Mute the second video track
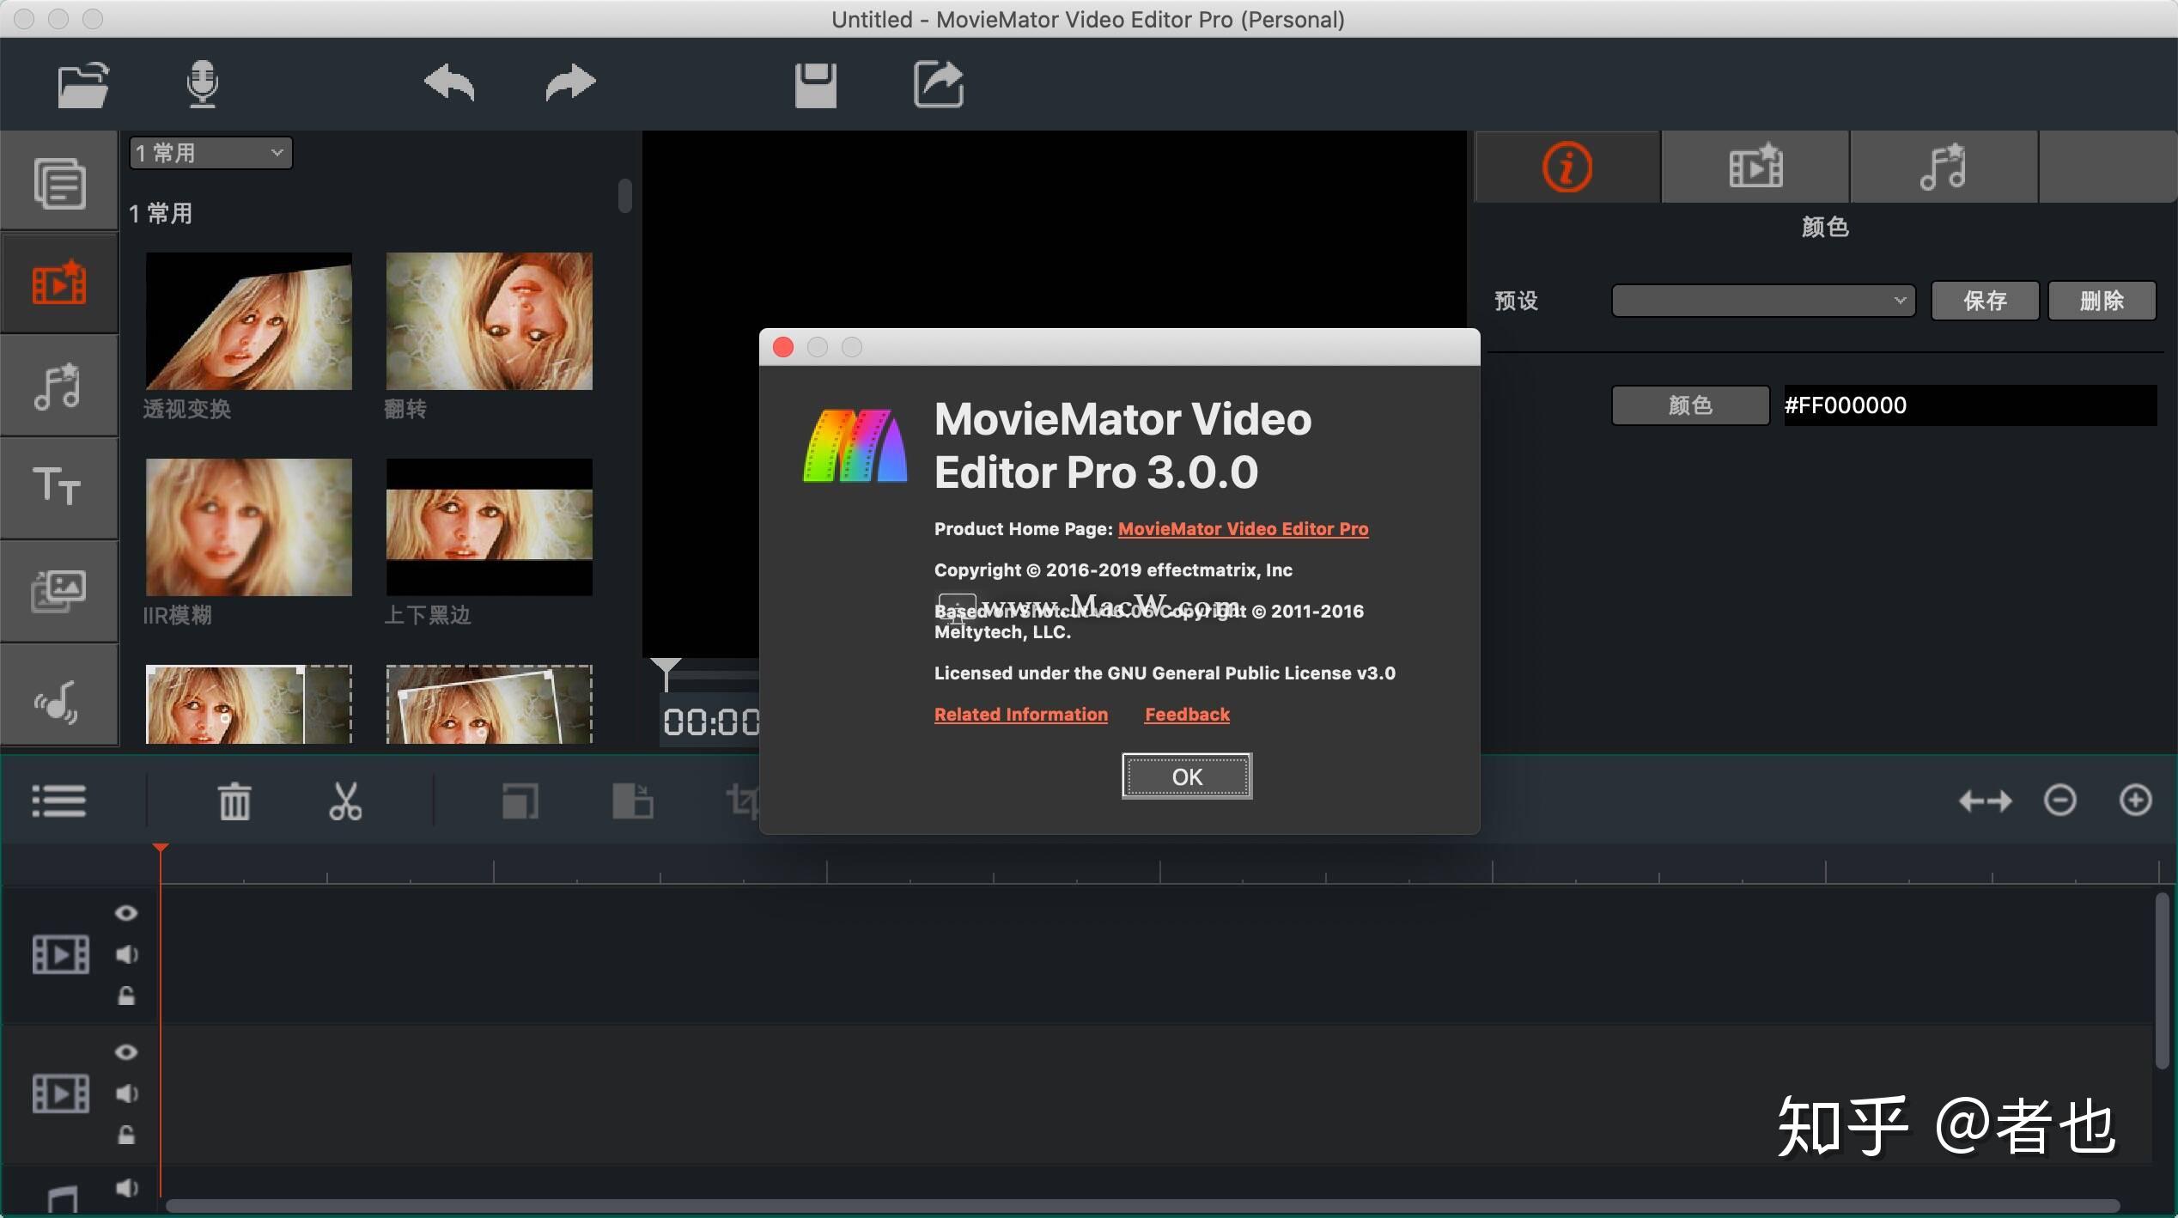Screen dimensions: 2178x1218 126,1093
